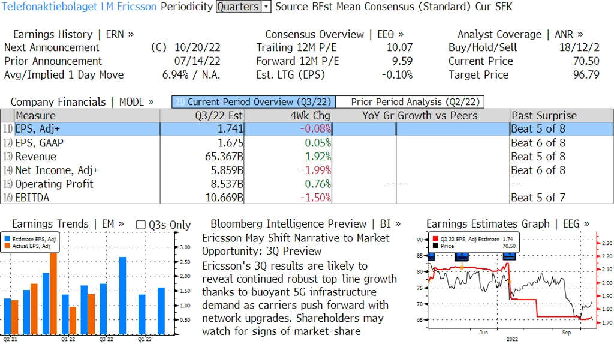
Task: Click the red EPS Adj Estimate legend swatch
Action: click(x=435, y=239)
